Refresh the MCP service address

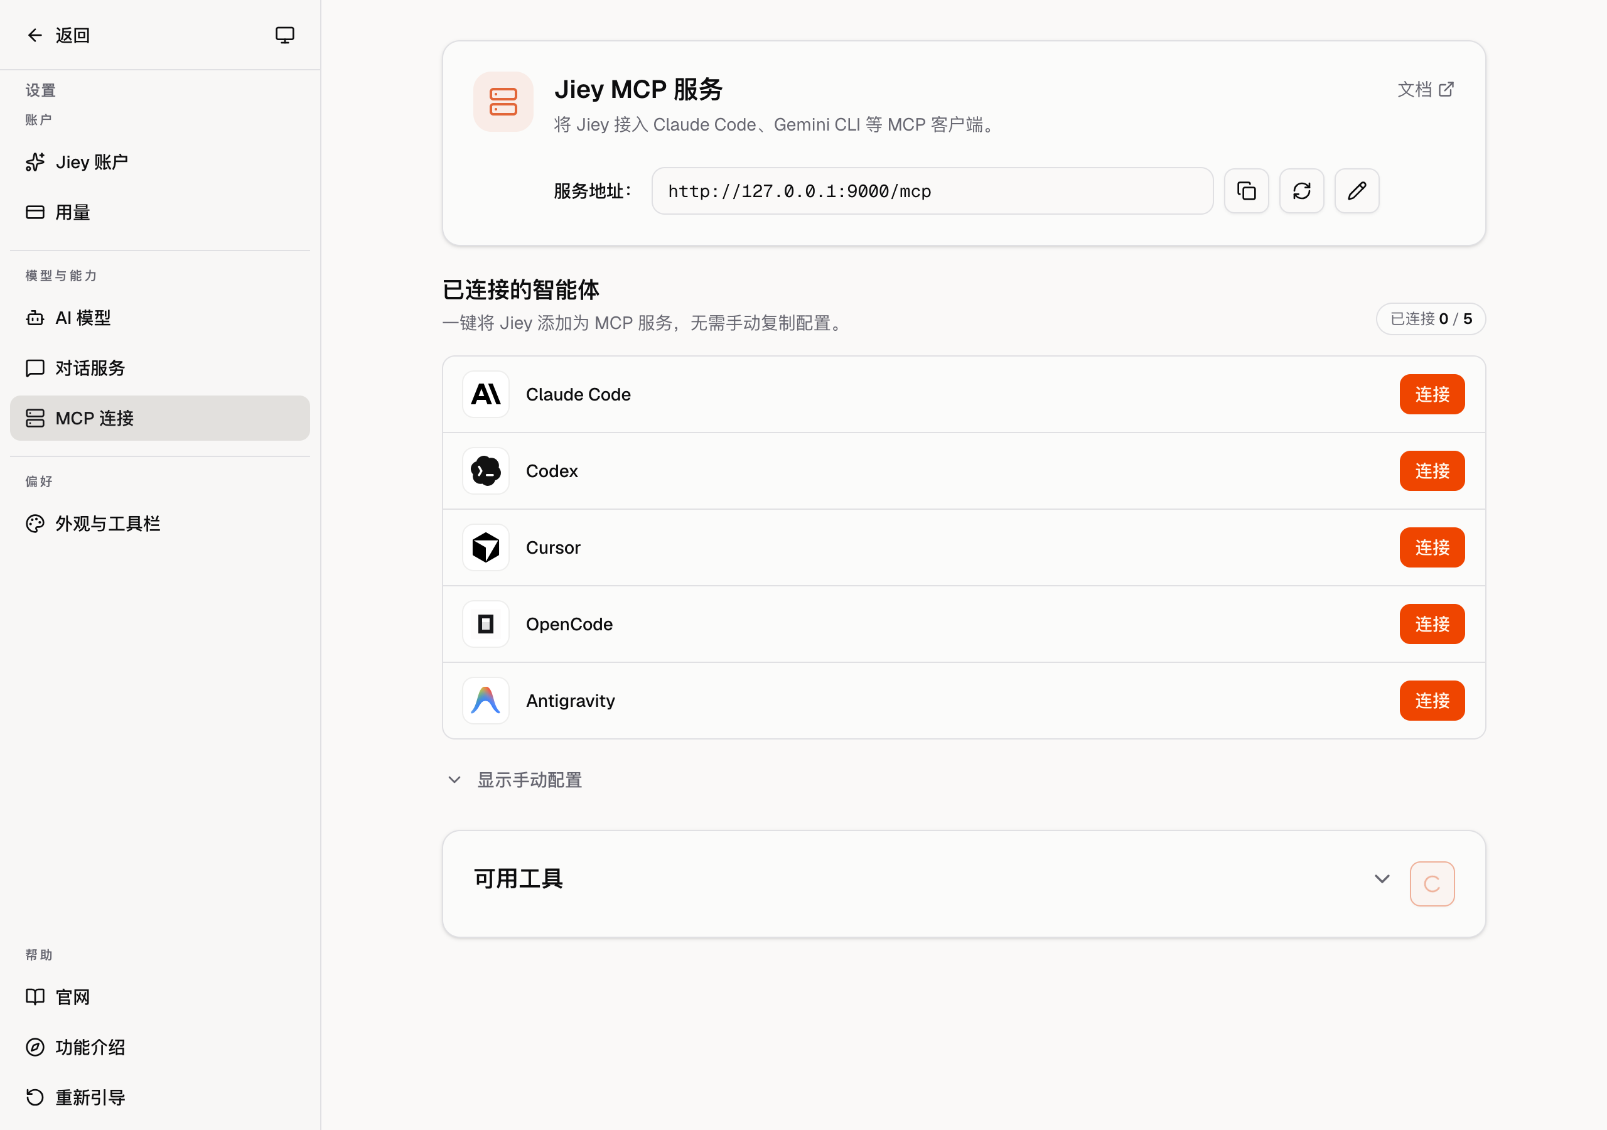pos(1302,191)
